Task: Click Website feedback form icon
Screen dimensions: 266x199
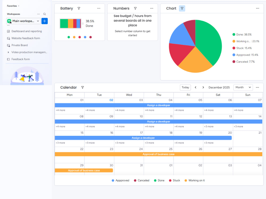Action: coord(8,38)
